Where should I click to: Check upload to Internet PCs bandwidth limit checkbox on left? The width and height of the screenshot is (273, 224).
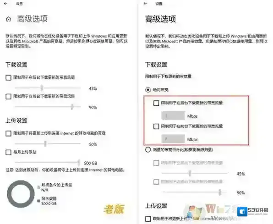(8, 134)
